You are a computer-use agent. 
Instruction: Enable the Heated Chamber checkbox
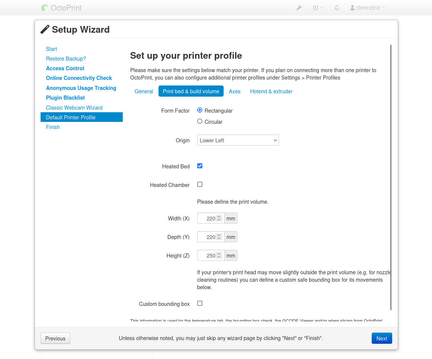pyautogui.click(x=200, y=184)
